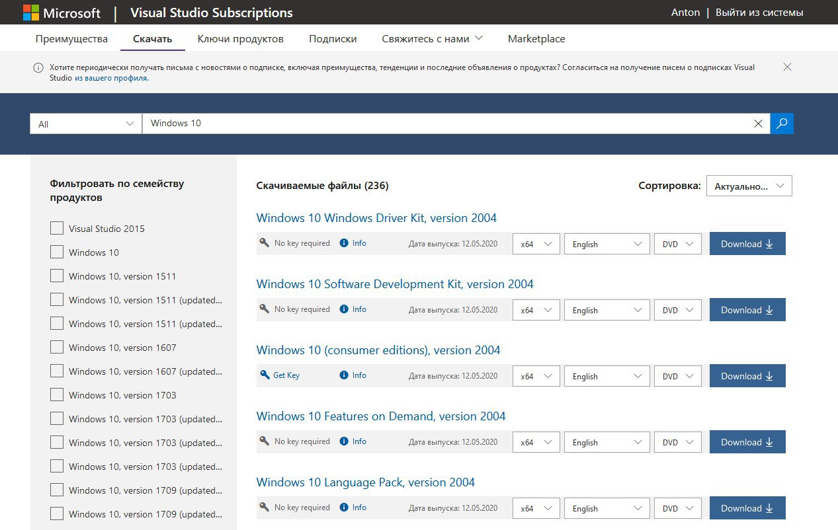This screenshot has height=530, width=838.
Task: Open DVD dropdown for Language Pack
Action: tap(678, 508)
